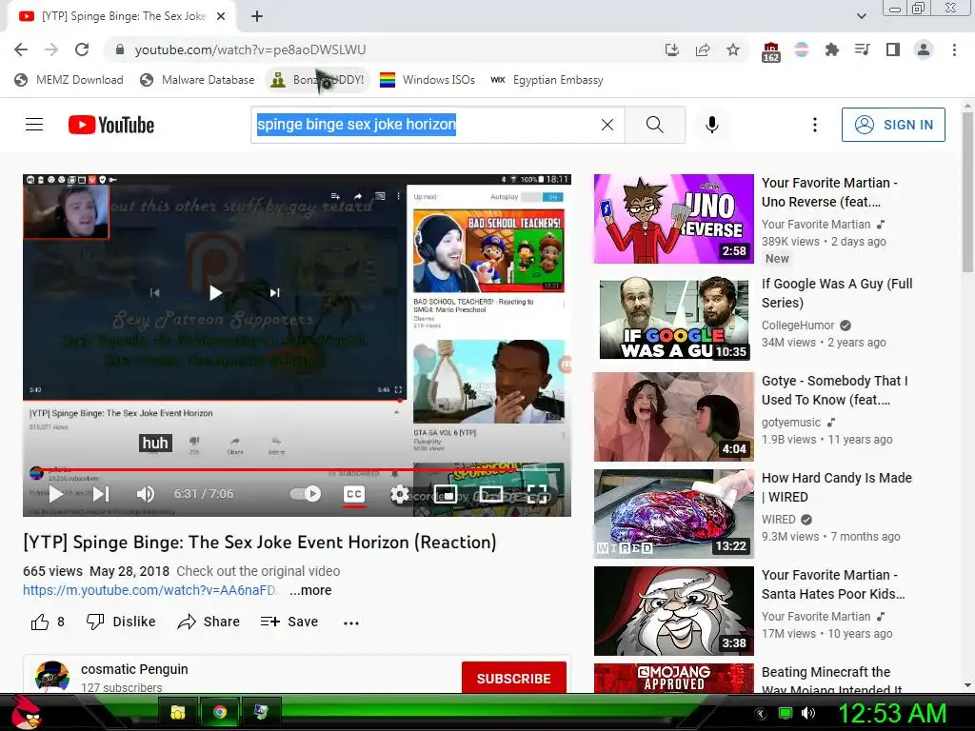Share this page icon in address bar
This screenshot has height=731, width=975.
click(x=703, y=49)
